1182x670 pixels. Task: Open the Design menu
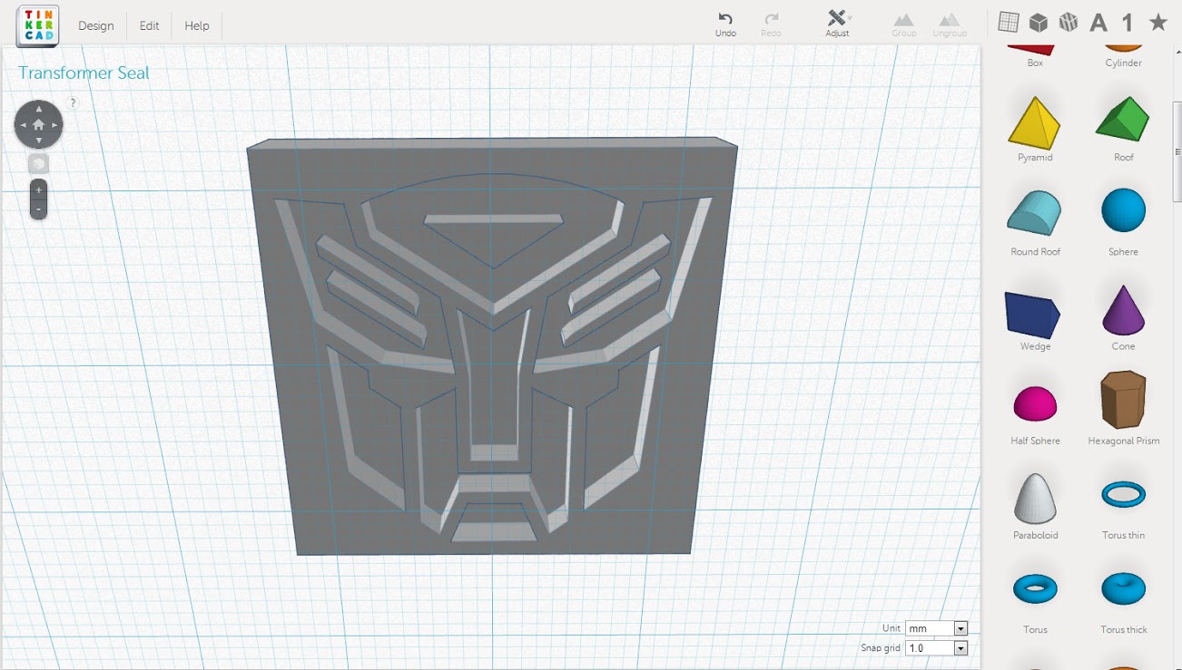click(x=95, y=25)
